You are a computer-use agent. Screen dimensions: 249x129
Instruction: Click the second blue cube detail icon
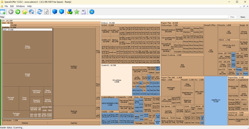point(62,12)
